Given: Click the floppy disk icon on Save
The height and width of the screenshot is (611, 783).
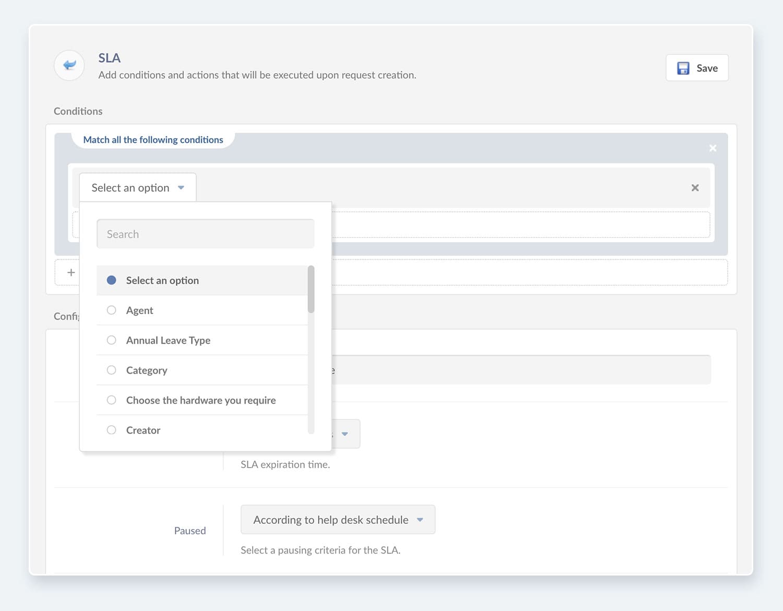Looking at the screenshot, I should [x=682, y=68].
